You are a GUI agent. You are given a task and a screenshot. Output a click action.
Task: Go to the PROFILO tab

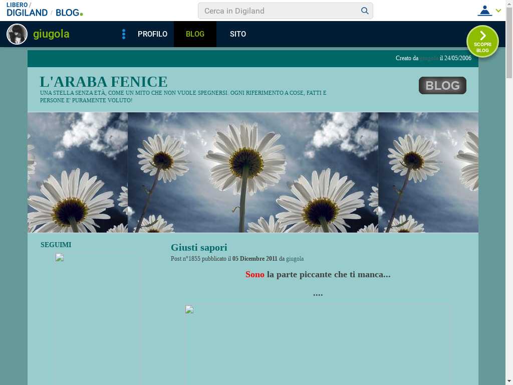(152, 34)
